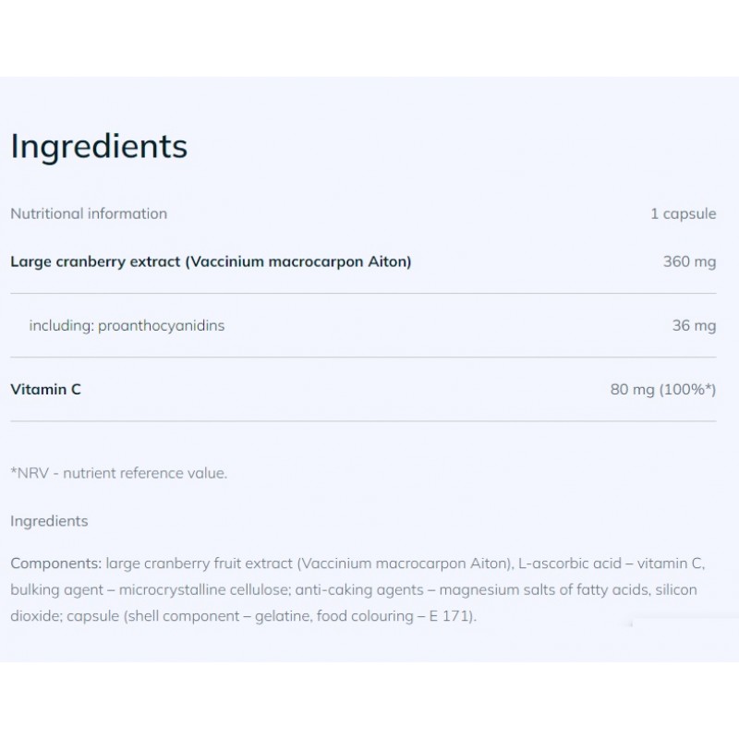Click the Nutritional information label
The height and width of the screenshot is (739, 739).
89,213
